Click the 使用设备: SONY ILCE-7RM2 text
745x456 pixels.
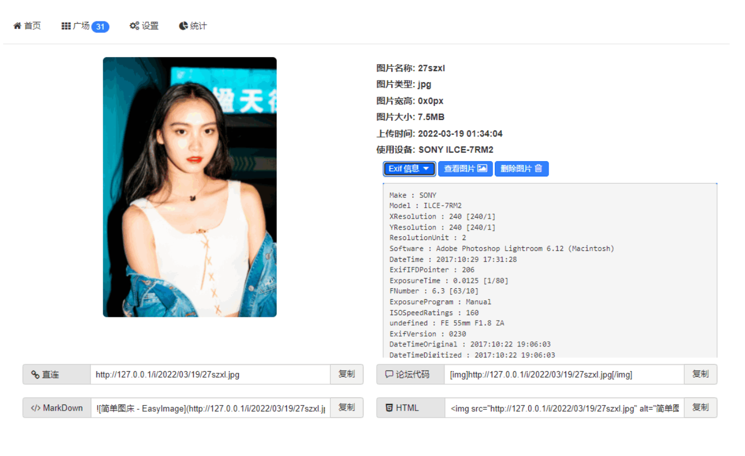click(435, 150)
